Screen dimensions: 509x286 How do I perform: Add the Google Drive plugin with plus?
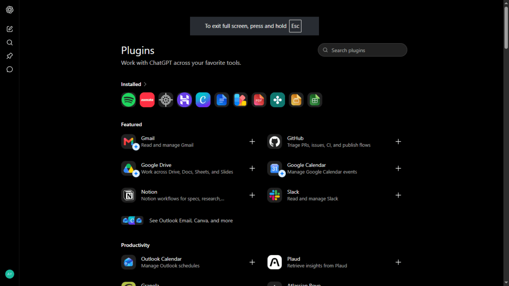252,168
